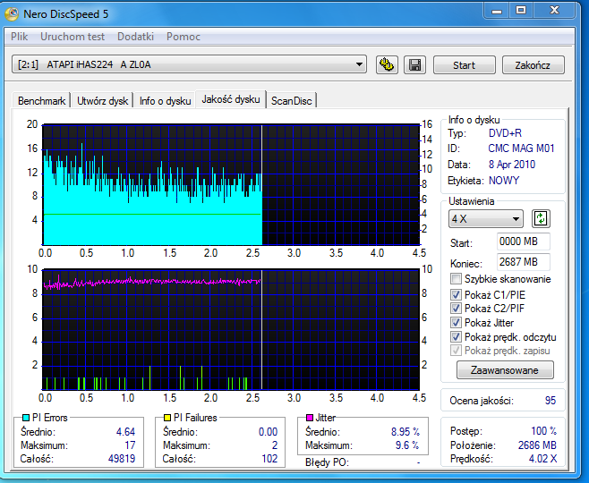The image size is (589, 483).
Task: Select the Jakość dysku tab
Action: coord(231,99)
